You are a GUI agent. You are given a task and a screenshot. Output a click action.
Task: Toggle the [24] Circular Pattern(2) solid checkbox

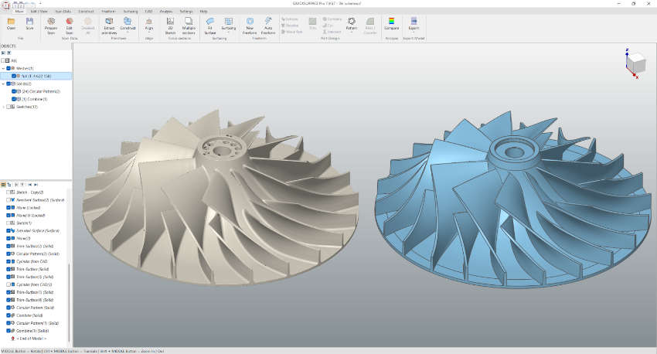(14, 91)
